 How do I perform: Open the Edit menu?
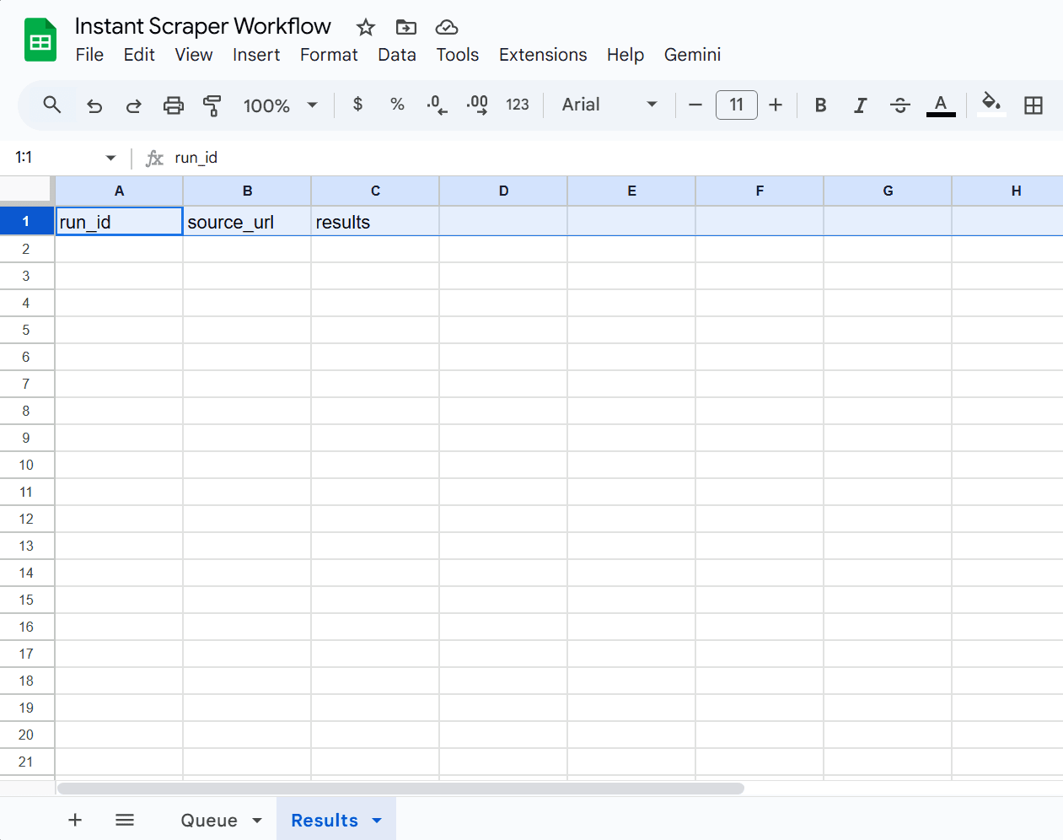point(139,55)
